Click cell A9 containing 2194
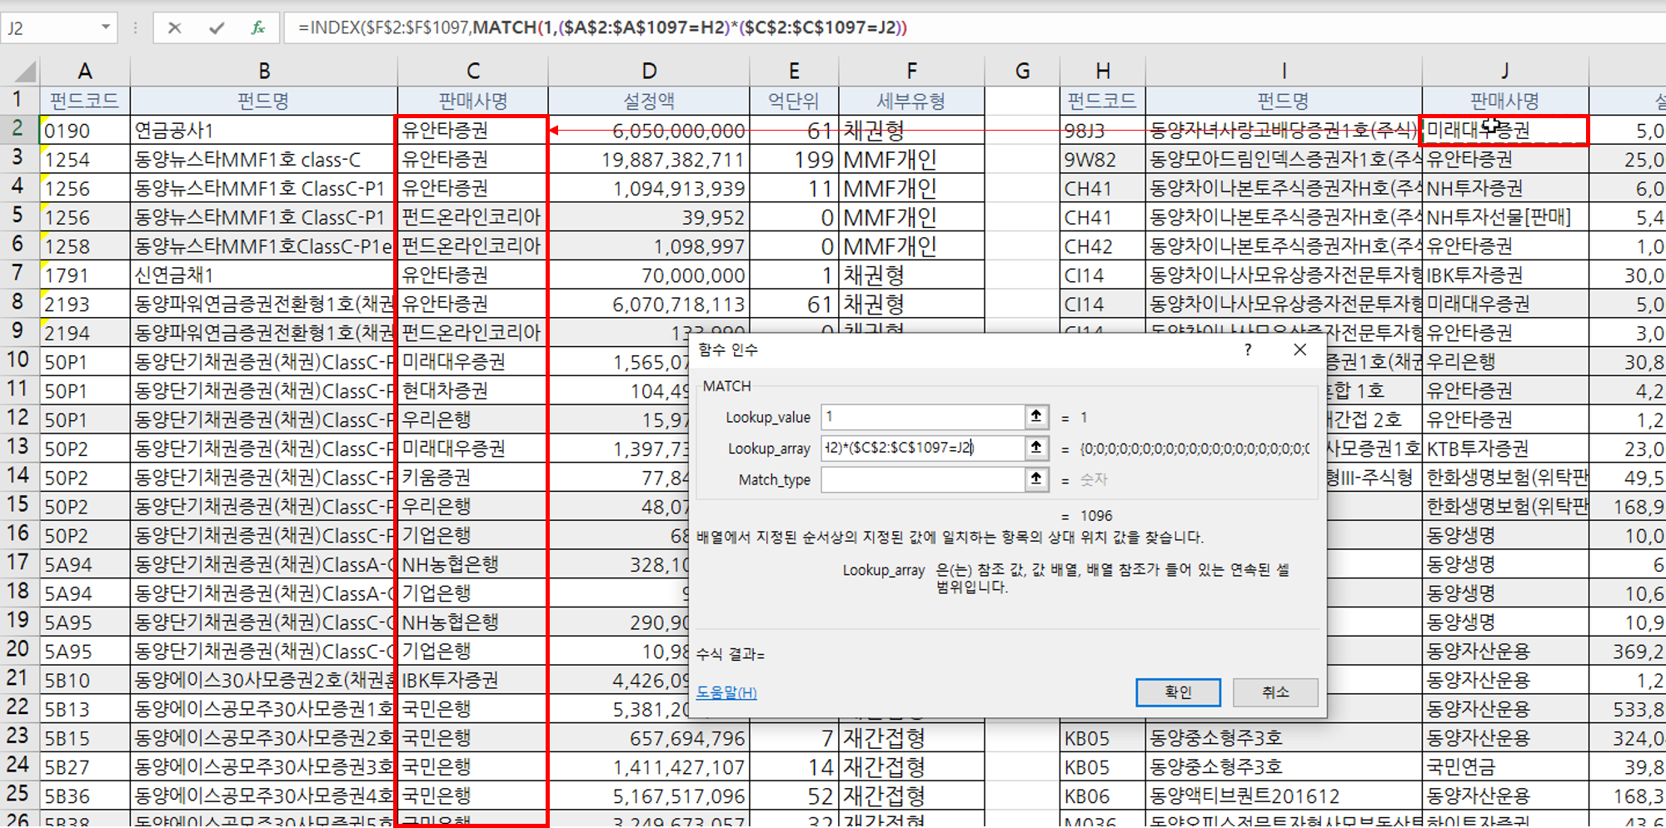Screen dimensions: 1666x828 coord(85,332)
